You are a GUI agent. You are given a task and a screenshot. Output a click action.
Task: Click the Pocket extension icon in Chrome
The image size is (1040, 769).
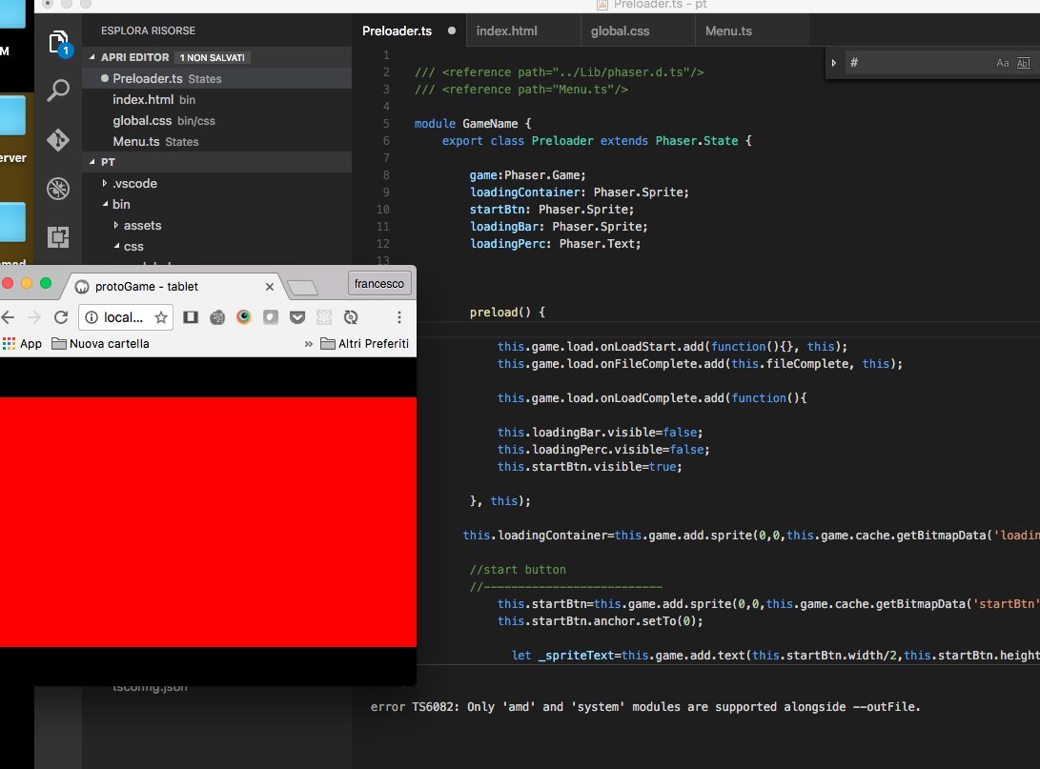297,316
